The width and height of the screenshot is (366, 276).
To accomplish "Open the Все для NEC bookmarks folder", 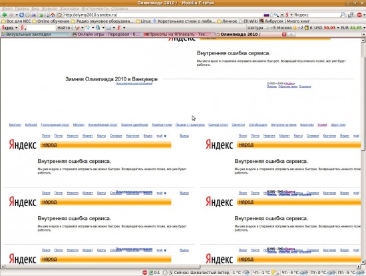I will (16, 21).
